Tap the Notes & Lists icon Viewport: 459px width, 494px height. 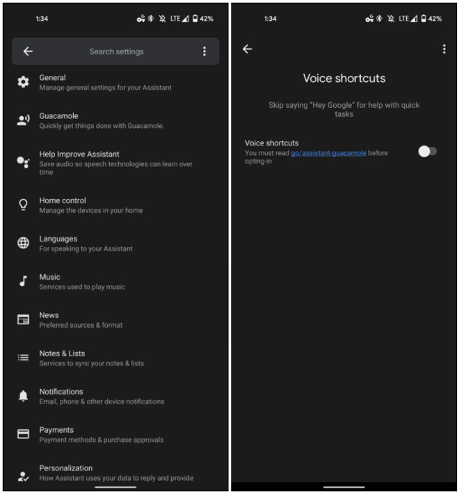pyautogui.click(x=23, y=358)
